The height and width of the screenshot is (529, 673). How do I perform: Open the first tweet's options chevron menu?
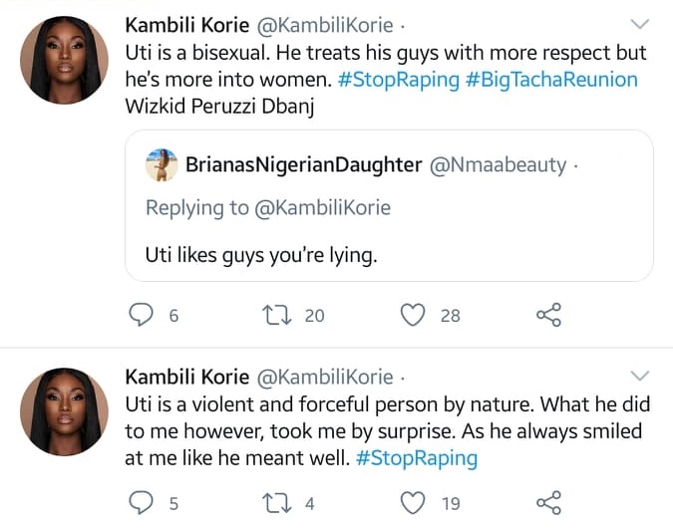[x=641, y=23]
